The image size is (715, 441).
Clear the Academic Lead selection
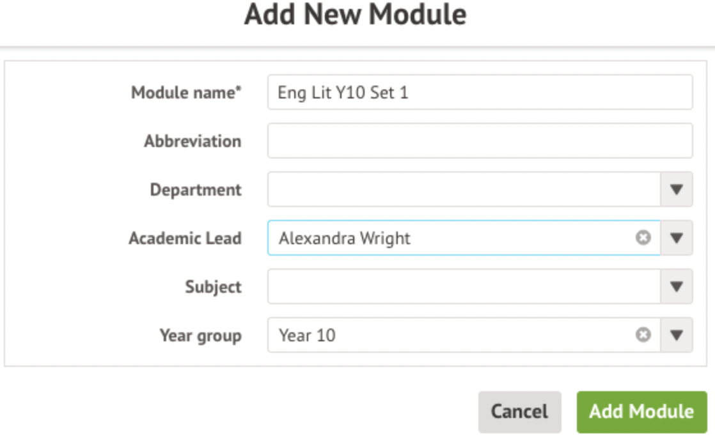click(x=643, y=238)
